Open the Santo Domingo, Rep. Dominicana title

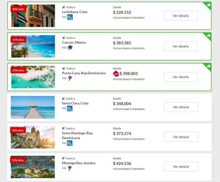(x=78, y=136)
